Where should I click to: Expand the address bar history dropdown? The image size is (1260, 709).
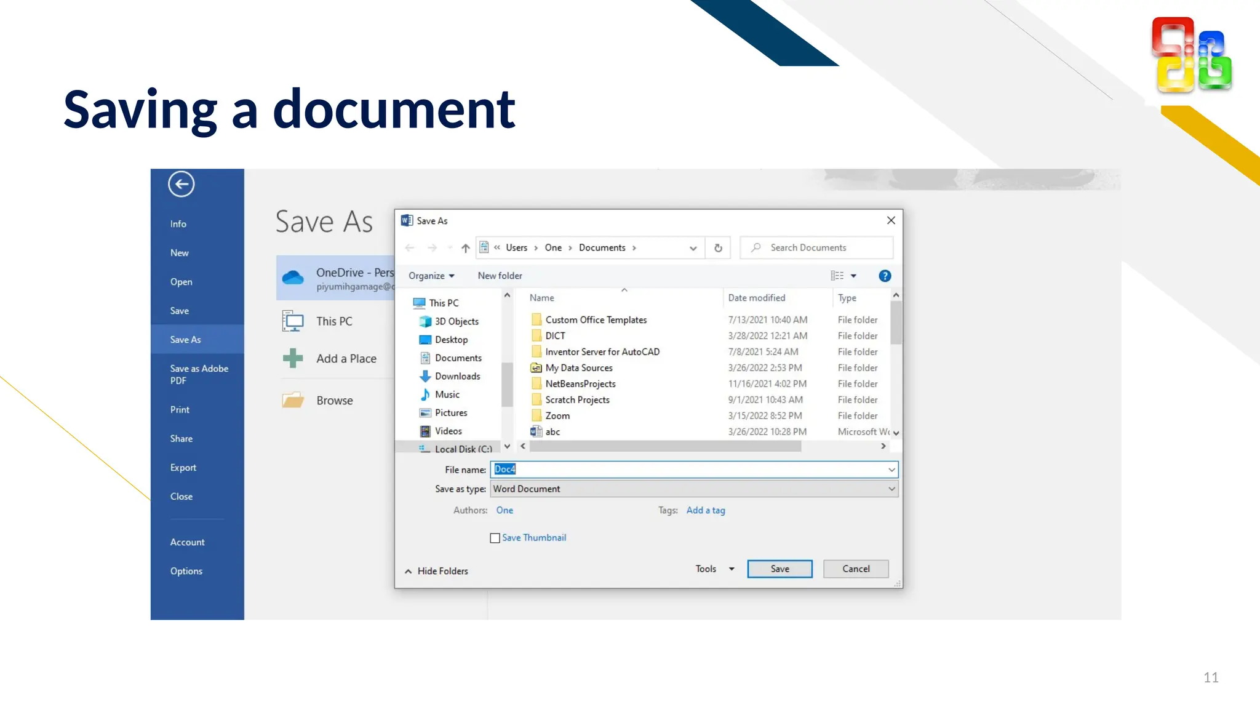(x=693, y=248)
